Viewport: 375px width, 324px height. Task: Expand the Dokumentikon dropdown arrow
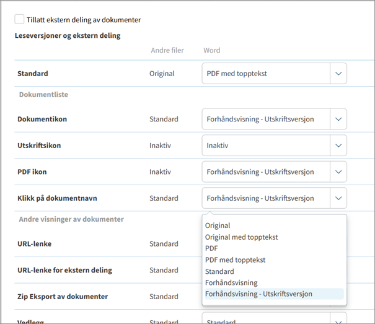(x=338, y=119)
